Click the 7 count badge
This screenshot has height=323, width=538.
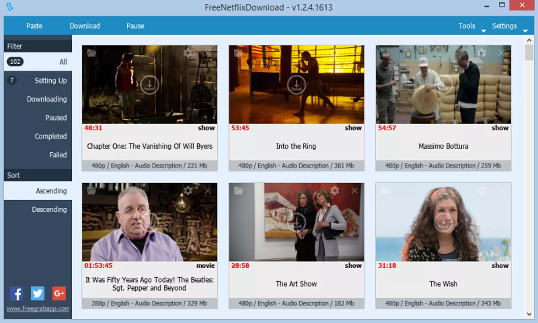[12, 80]
